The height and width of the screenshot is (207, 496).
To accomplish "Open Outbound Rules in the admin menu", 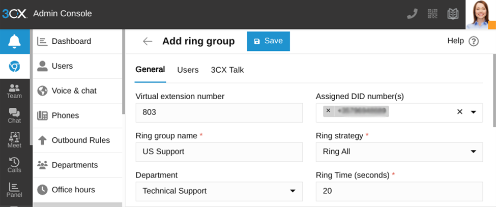I will coord(80,140).
